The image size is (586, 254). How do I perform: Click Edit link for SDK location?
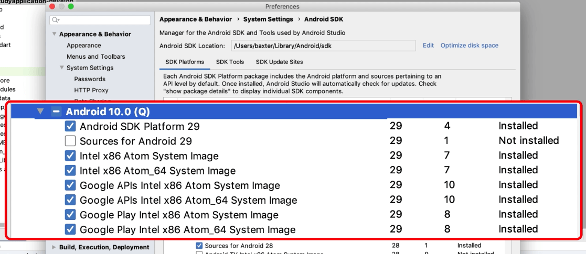(x=428, y=45)
